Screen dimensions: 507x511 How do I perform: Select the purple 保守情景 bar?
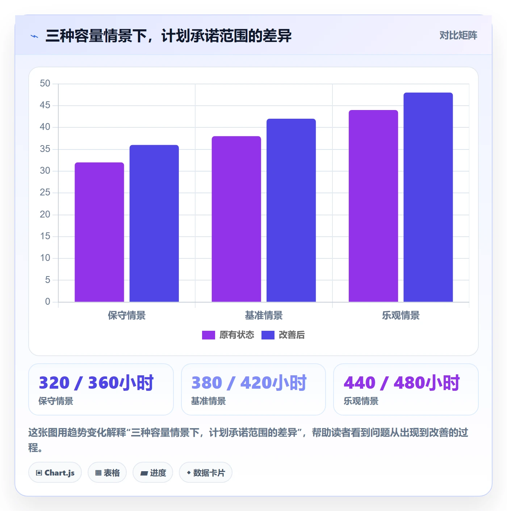pos(99,232)
